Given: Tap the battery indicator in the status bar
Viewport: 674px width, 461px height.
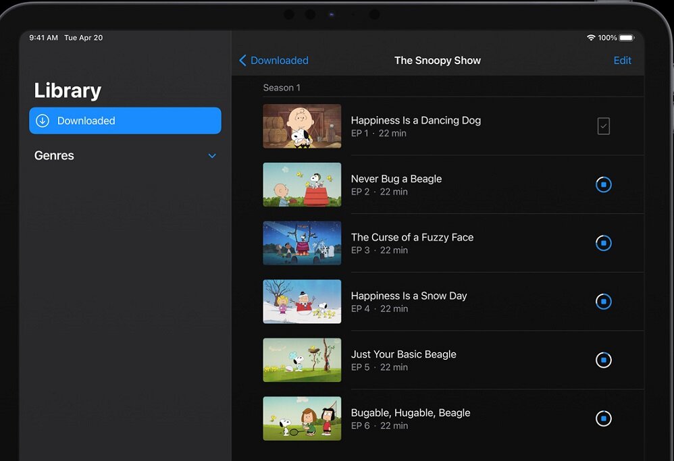Looking at the screenshot, I should point(626,38).
